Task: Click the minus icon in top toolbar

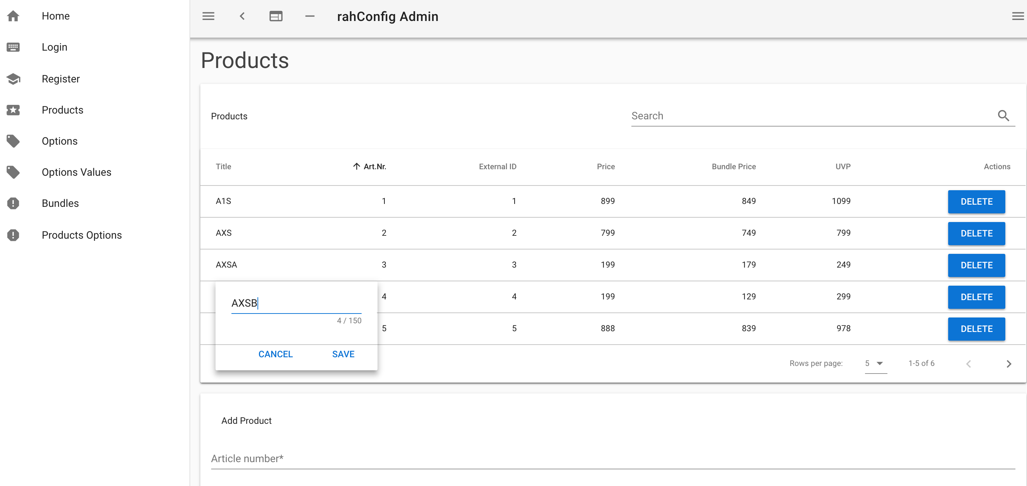Action: point(310,16)
